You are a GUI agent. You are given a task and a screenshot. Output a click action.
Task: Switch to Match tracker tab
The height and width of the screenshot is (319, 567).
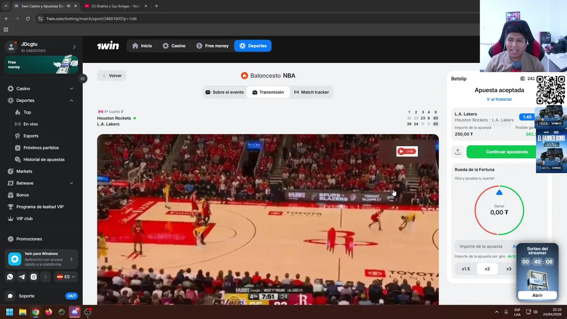311,92
